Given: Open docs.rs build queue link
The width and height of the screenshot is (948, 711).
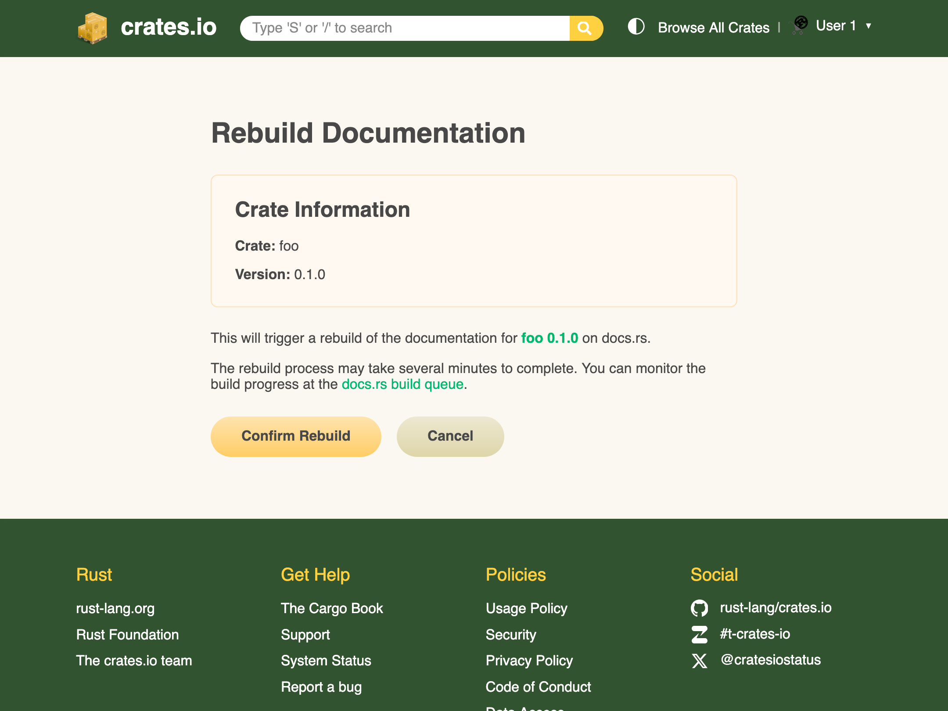Looking at the screenshot, I should (x=402, y=384).
